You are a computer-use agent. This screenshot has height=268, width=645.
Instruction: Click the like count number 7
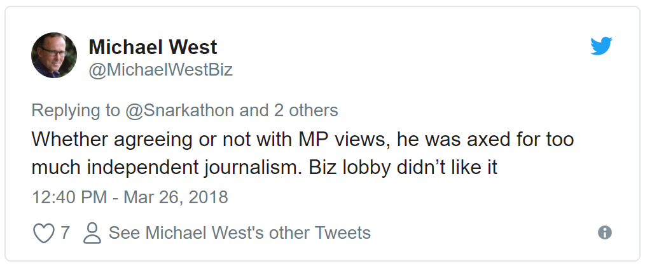point(65,233)
